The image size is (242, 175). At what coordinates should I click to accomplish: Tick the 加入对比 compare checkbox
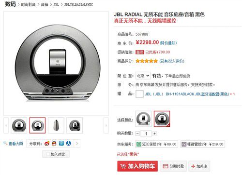pyautogui.click(x=48, y=154)
